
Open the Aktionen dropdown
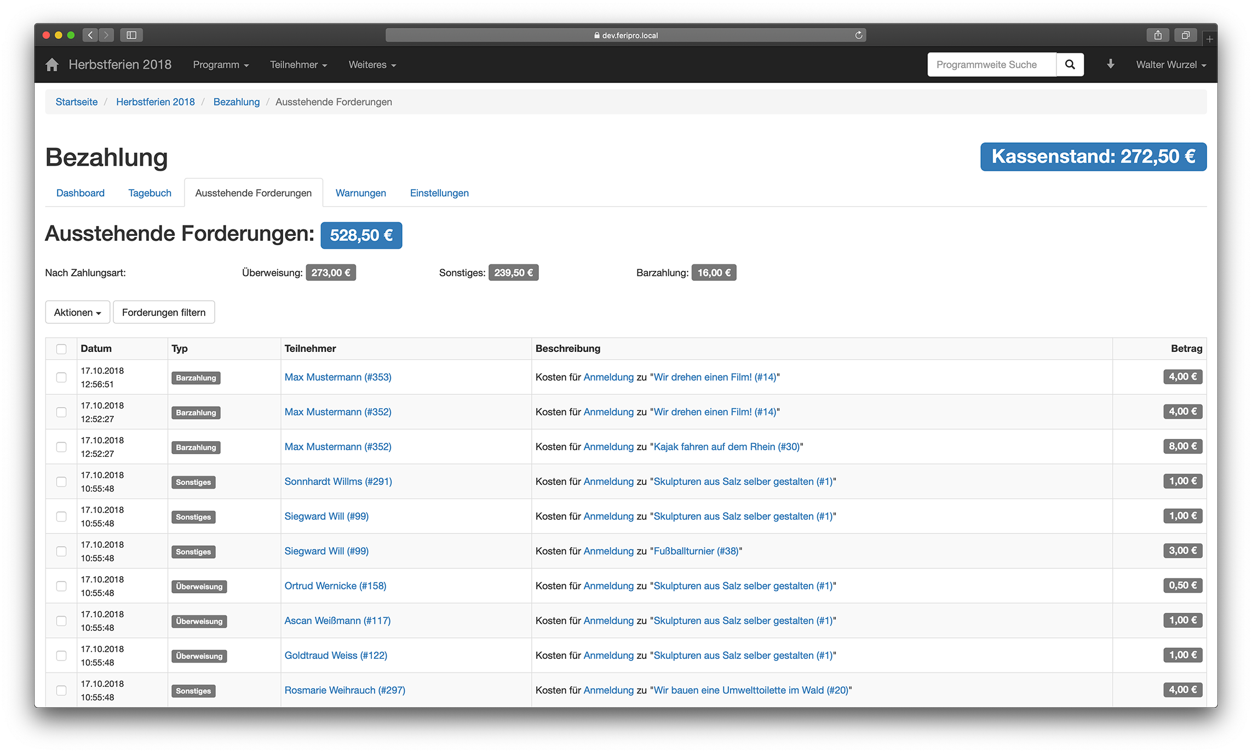coord(77,312)
